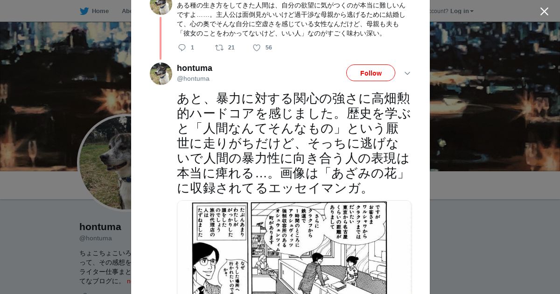Click the hontuma profile name on the background page
Screen dimensions: 560x294
pos(100,227)
